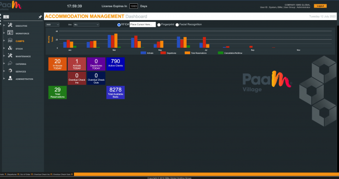The image size is (339, 179).
Task: Open the 20 In-house TODAY tile
Action: [57, 64]
